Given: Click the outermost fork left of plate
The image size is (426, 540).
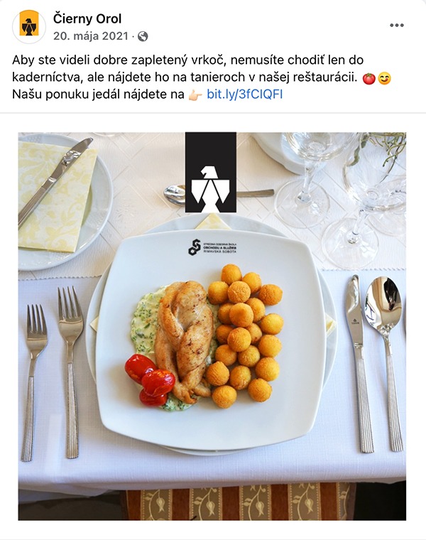Looking at the screenshot, I should (x=33, y=382).
